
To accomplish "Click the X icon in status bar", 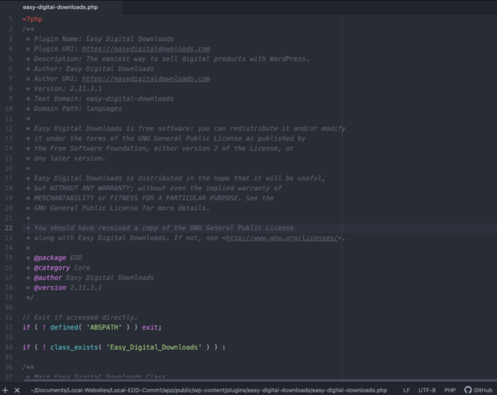I will click(17, 390).
